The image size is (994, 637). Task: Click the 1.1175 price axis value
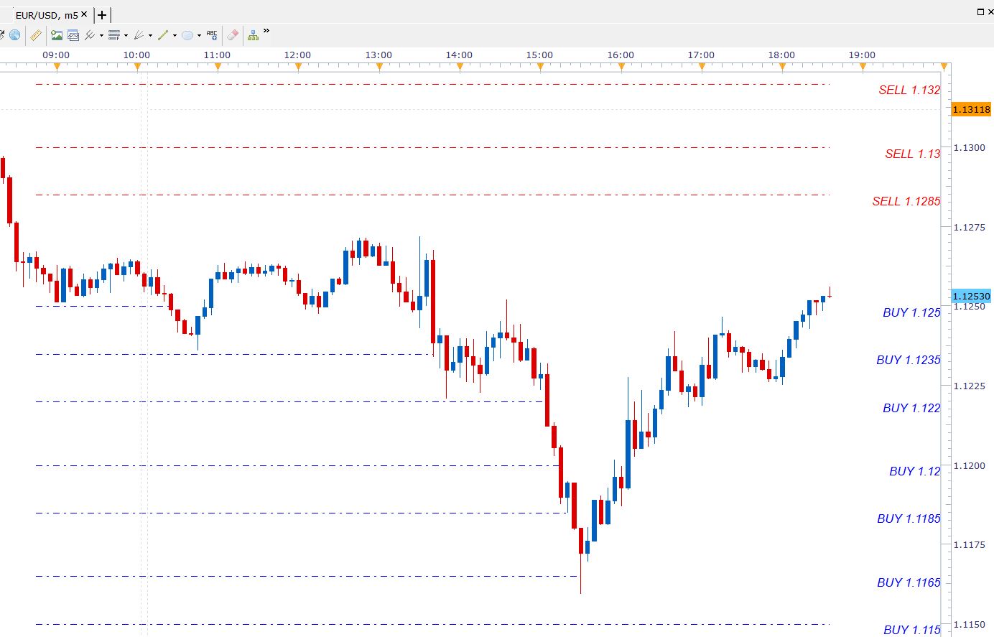[970, 544]
